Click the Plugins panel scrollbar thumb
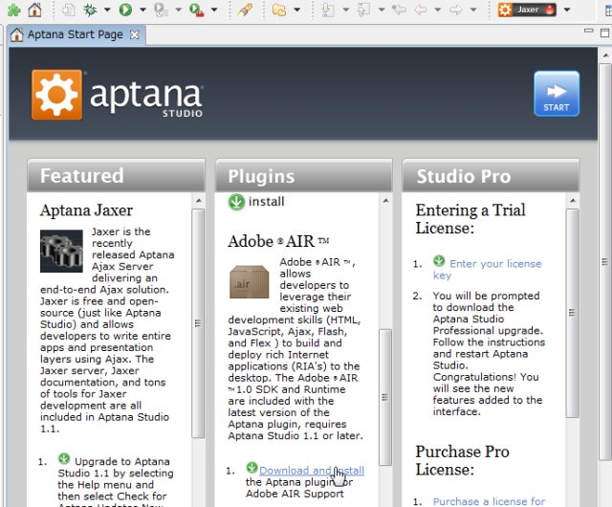The height and width of the screenshot is (507, 612). point(385,397)
